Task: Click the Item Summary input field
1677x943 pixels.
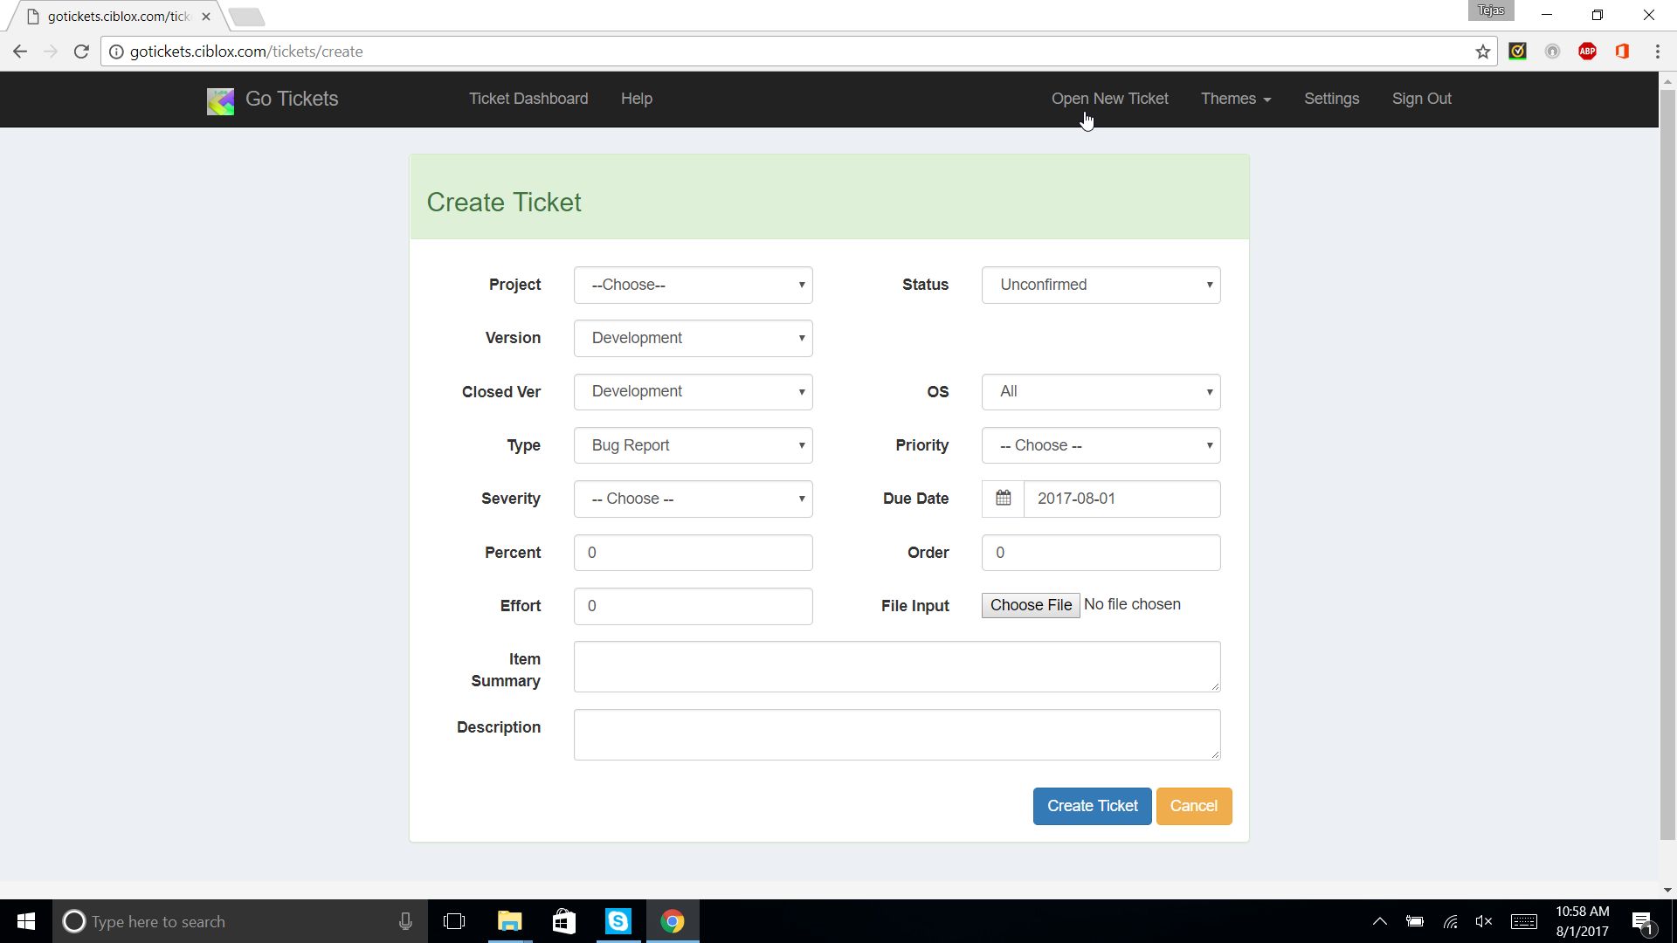Action: [897, 667]
